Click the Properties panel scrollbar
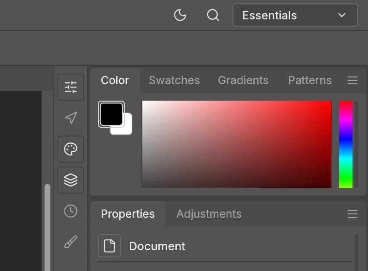Image resolution: width=368 pixels, height=271 pixels. [356, 253]
